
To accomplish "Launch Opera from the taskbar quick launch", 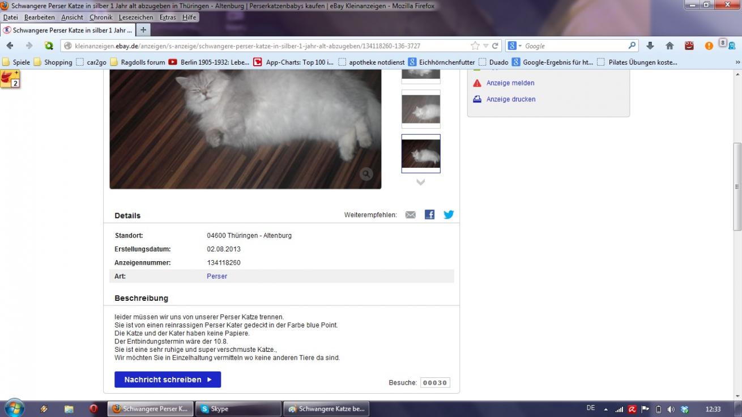I will [93, 409].
